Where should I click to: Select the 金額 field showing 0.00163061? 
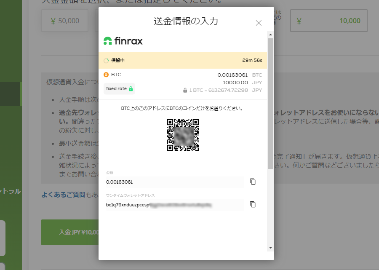pyautogui.click(x=175, y=182)
